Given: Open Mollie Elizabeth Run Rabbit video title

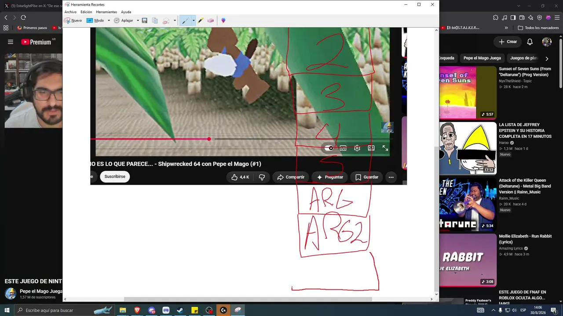Looking at the screenshot, I should point(525,239).
